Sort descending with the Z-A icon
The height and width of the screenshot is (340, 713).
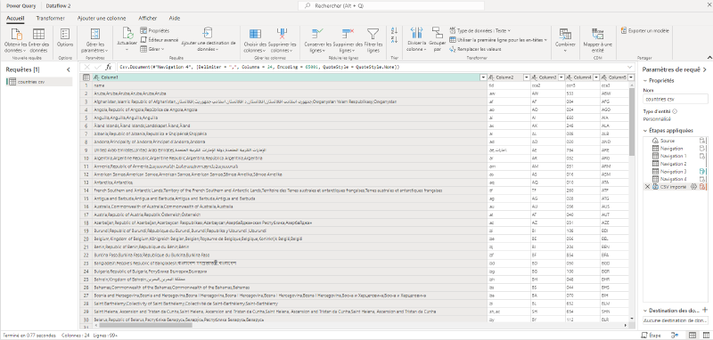coord(394,39)
